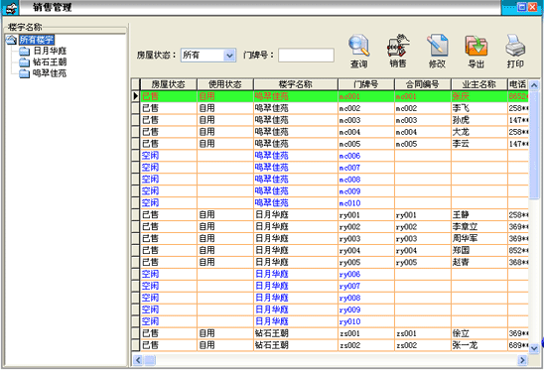The image size is (544, 370).
Task: Click the horizontal scrollbar right arrow
Action: pos(522,360)
